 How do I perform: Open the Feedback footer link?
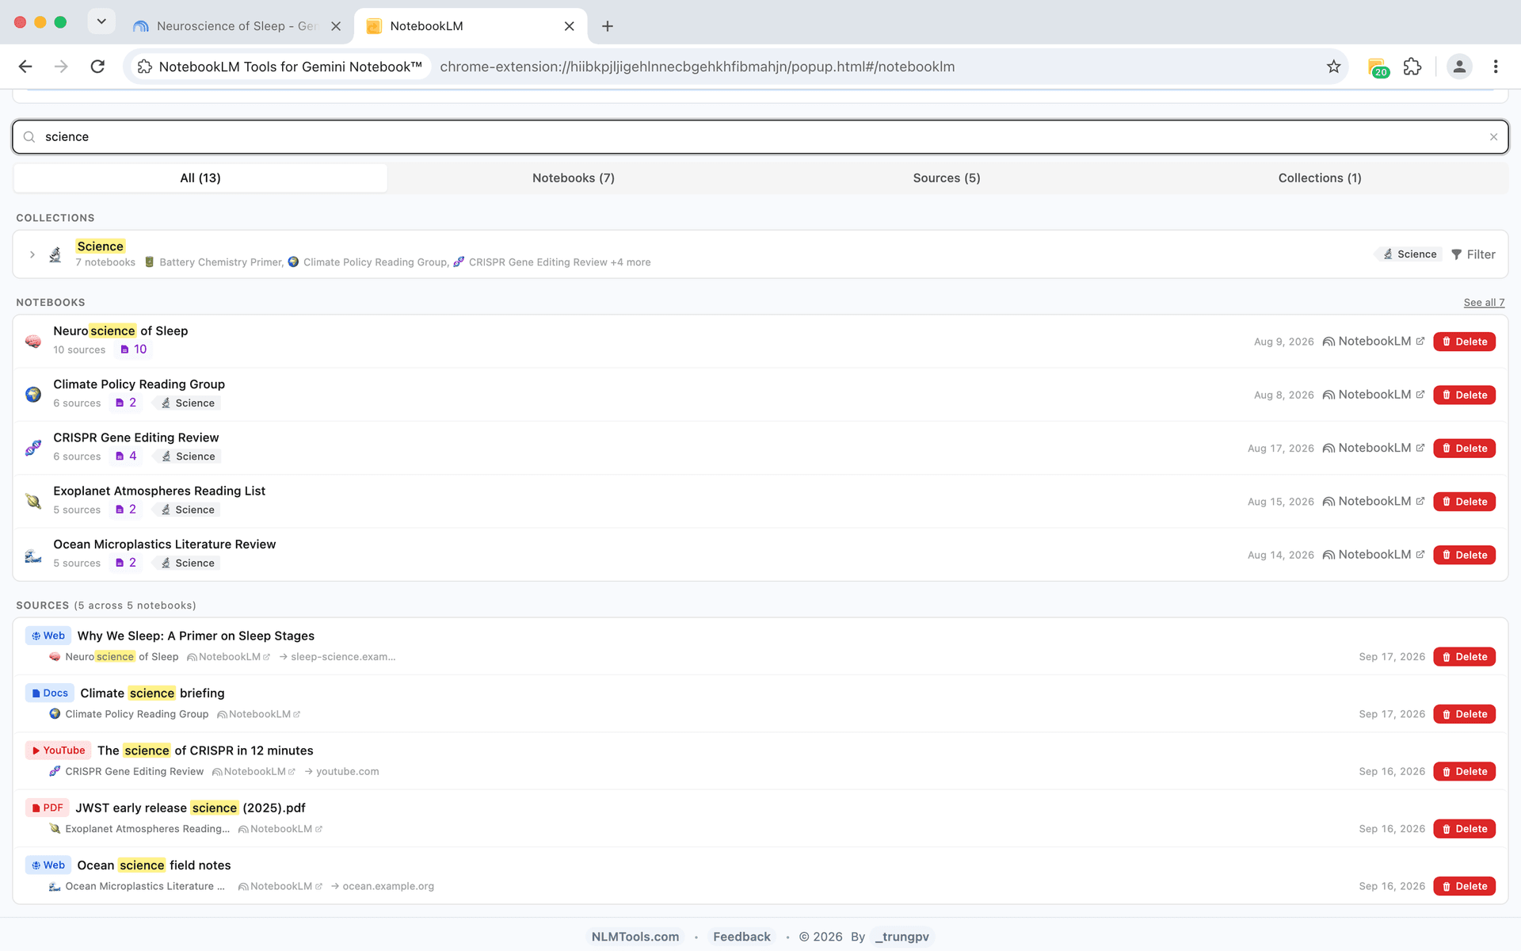click(741, 937)
